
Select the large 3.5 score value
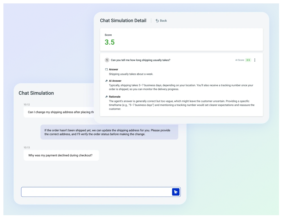click(110, 42)
